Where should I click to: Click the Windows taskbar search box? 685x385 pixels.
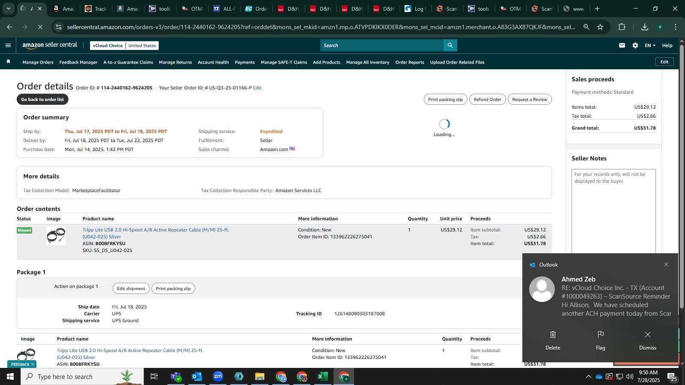click(x=82, y=376)
